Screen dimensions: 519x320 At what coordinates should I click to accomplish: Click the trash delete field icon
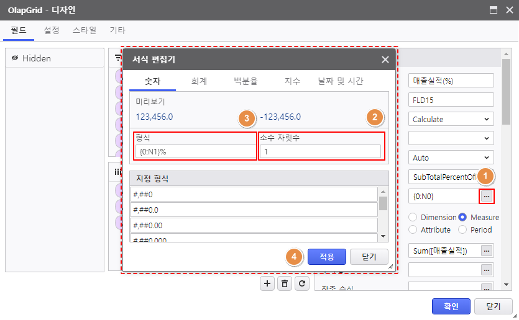coord(285,283)
